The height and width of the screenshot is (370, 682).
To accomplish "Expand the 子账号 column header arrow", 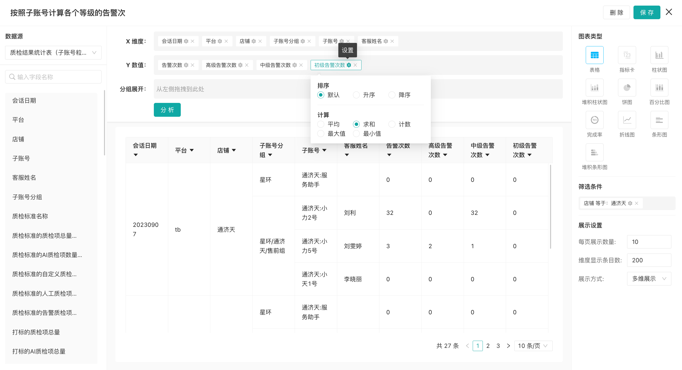I will point(324,150).
